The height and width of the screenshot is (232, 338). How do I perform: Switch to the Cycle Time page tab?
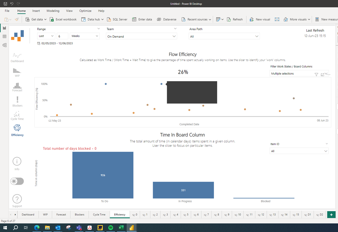coord(99,214)
